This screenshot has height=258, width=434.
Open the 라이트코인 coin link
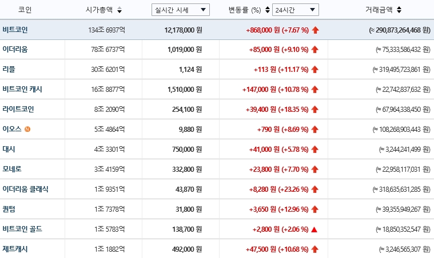click(x=18, y=109)
